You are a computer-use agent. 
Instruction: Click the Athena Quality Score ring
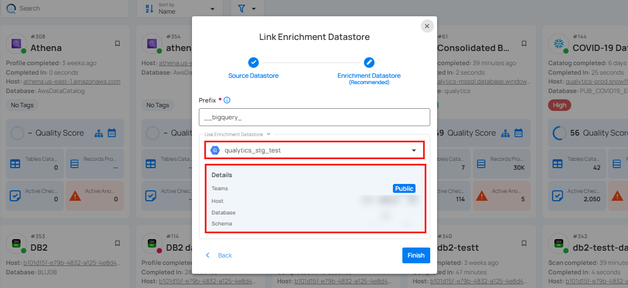pos(17,133)
